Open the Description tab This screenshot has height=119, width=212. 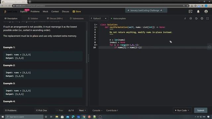tap(11, 19)
